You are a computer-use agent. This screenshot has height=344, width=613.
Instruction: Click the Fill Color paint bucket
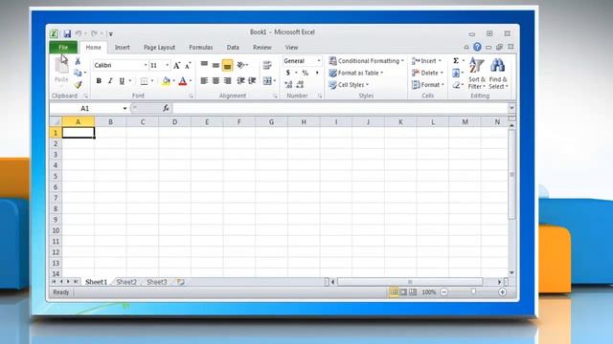click(x=166, y=80)
